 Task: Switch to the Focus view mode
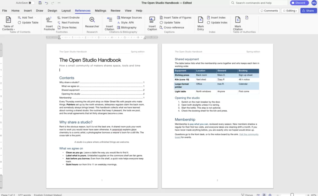(247, 195)
